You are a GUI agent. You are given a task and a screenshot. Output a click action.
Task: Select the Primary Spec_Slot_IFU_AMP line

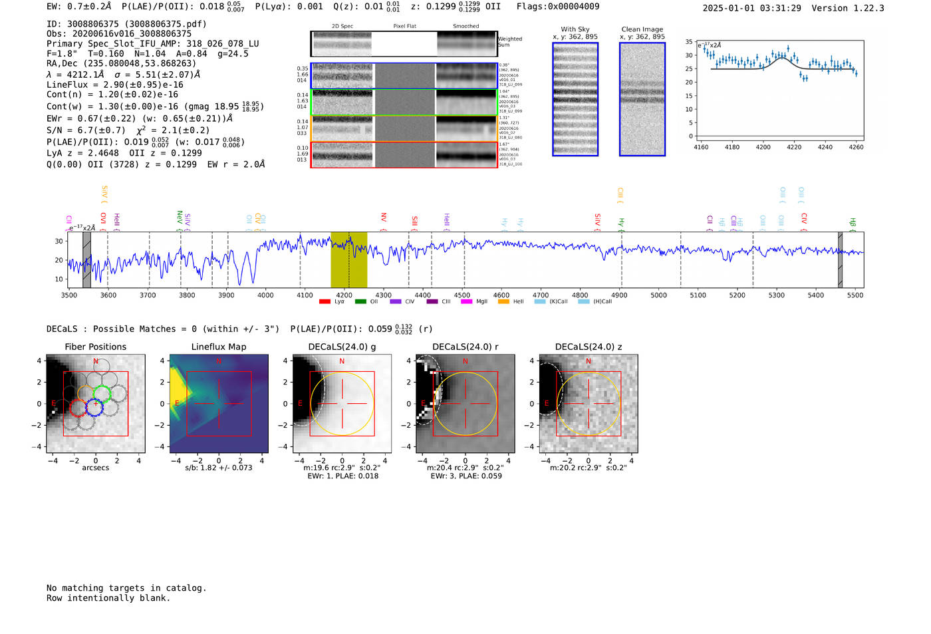coord(153,44)
